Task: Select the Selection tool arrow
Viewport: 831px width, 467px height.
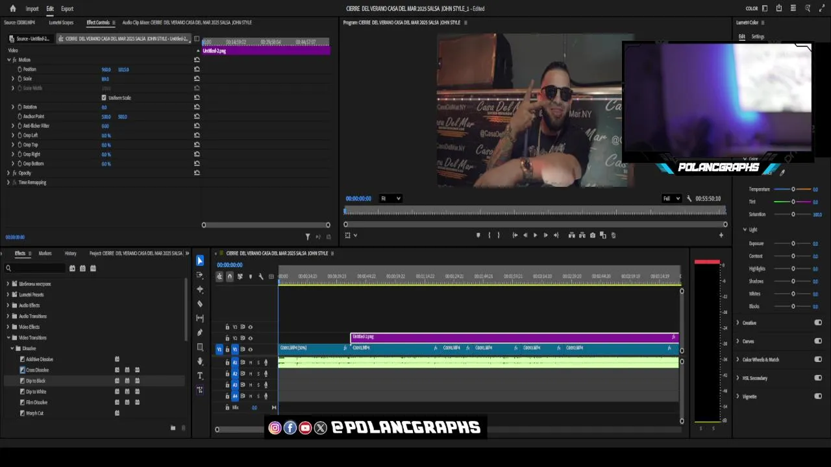Action: (x=200, y=261)
